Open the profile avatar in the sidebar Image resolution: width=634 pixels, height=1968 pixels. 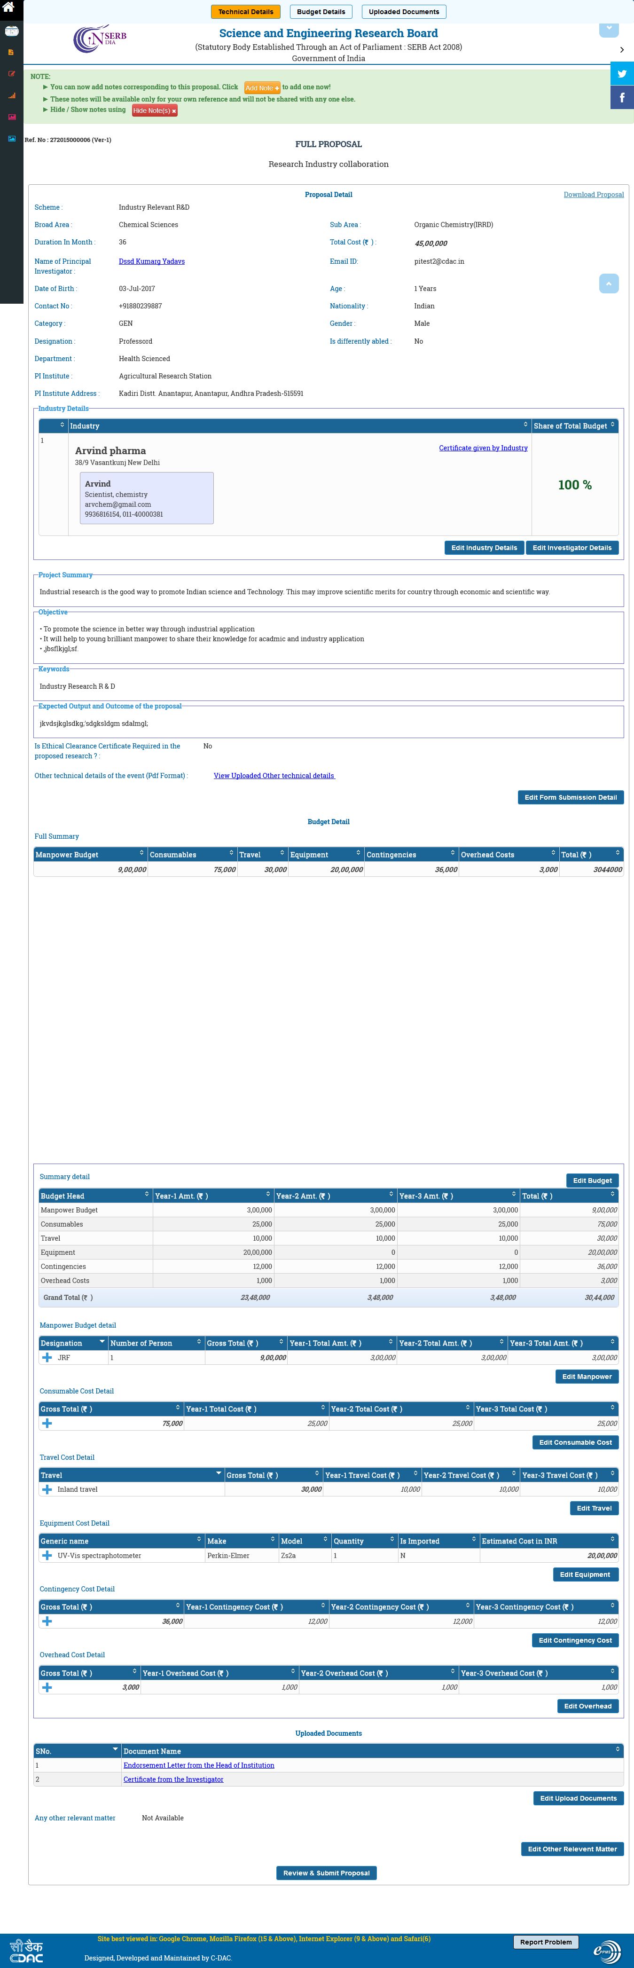[x=11, y=31]
